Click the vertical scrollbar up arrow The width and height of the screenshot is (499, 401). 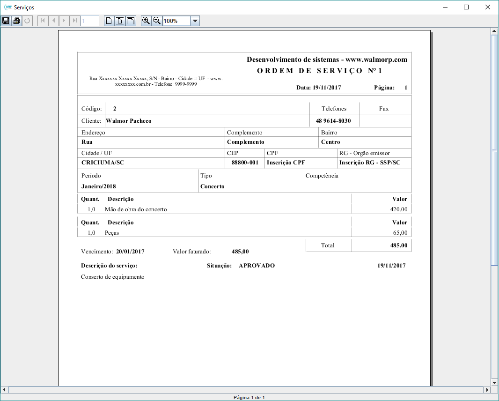point(494,31)
